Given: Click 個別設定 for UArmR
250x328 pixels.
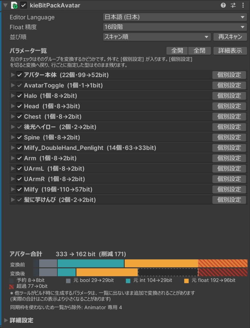Looking at the screenshot, I should pyautogui.click(x=229, y=179).
